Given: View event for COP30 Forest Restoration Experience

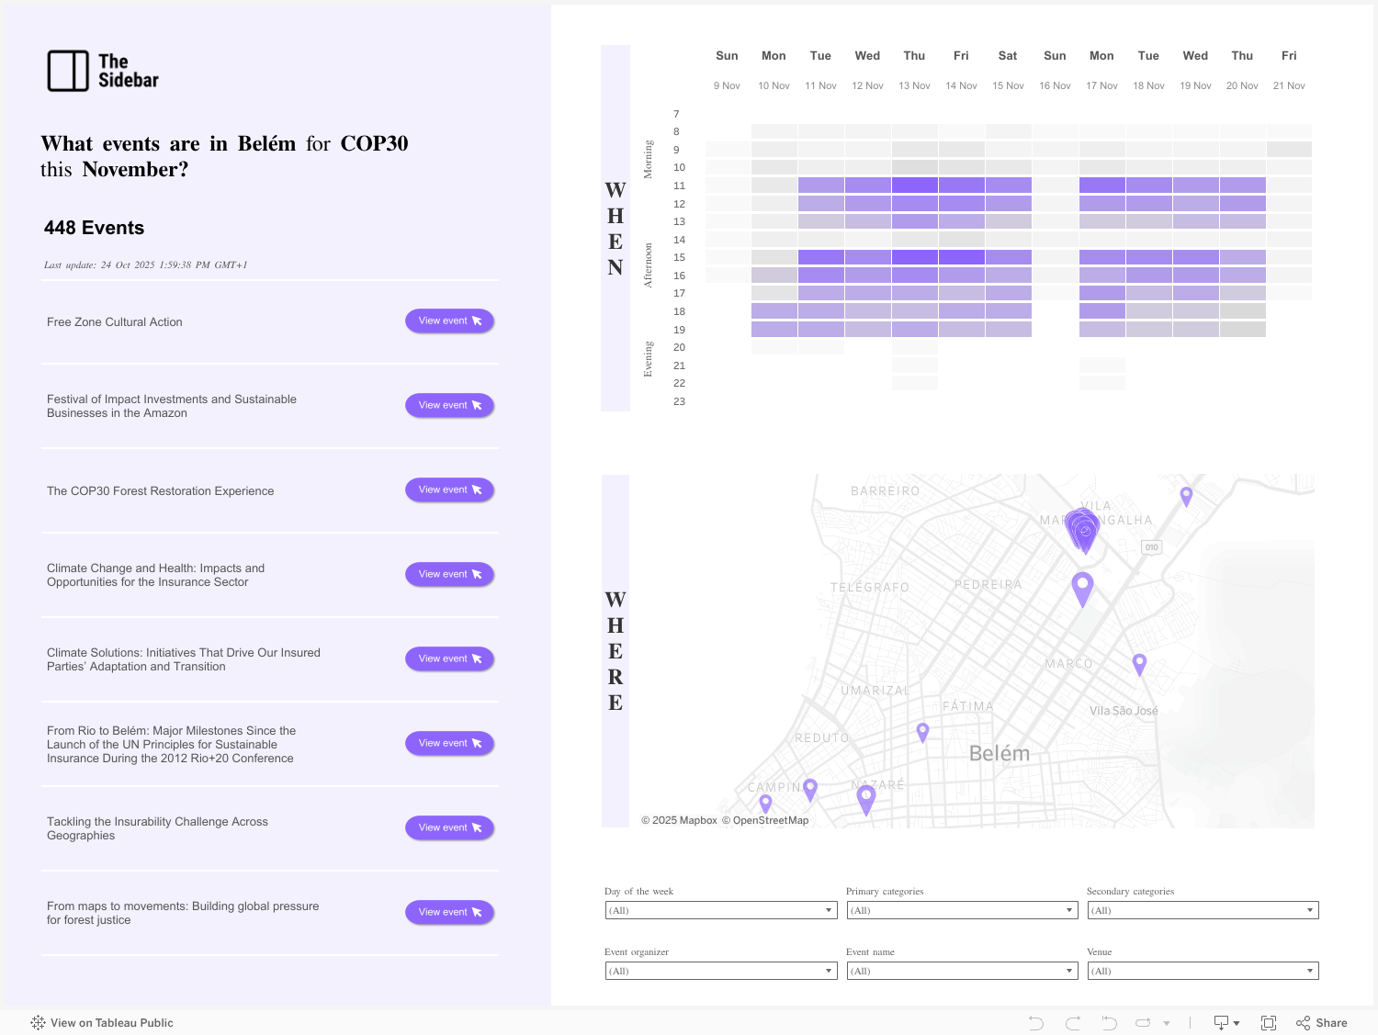Looking at the screenshot, I should 449,489.
